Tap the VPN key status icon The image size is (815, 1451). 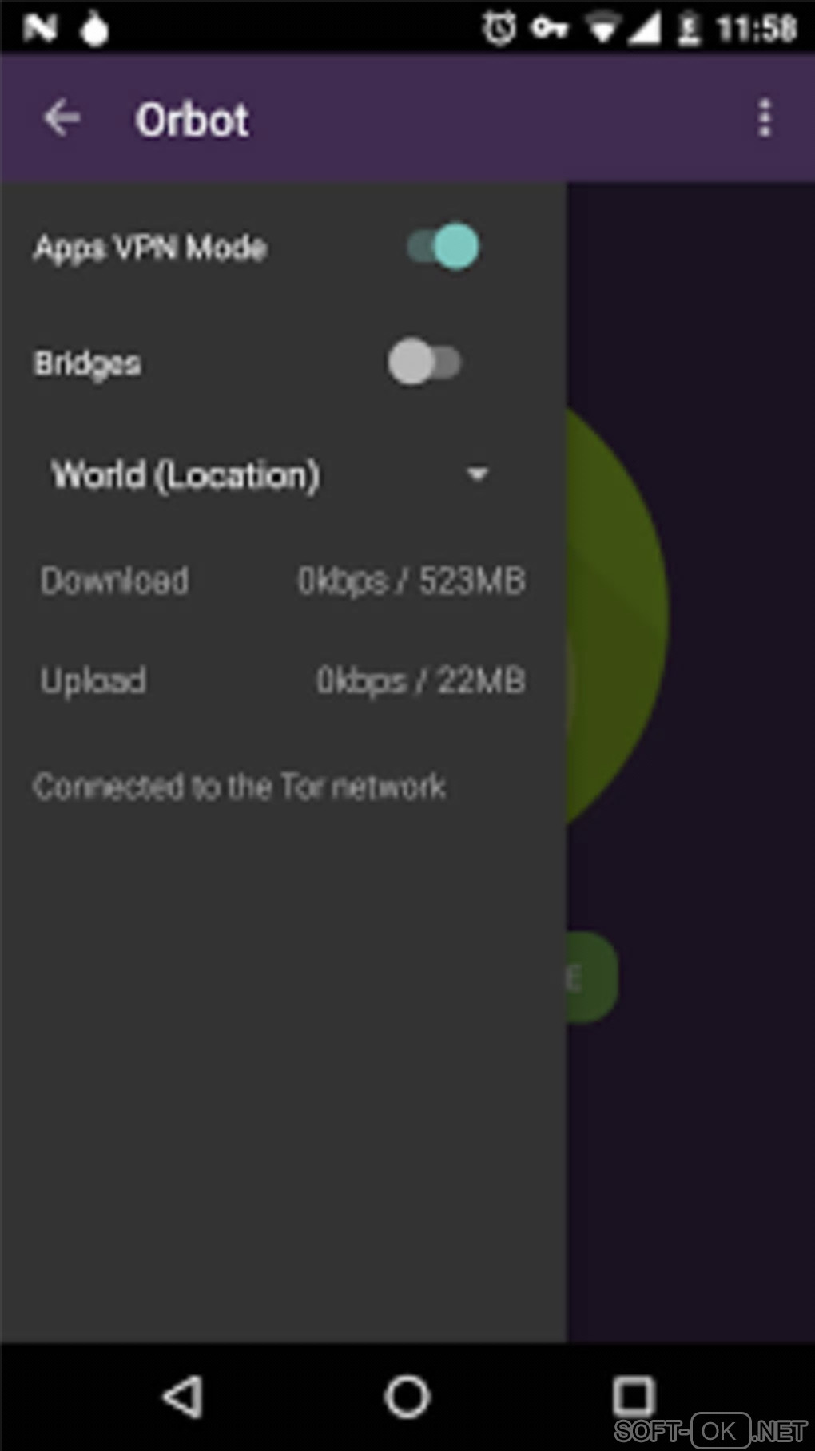click(x=550, y=29)
